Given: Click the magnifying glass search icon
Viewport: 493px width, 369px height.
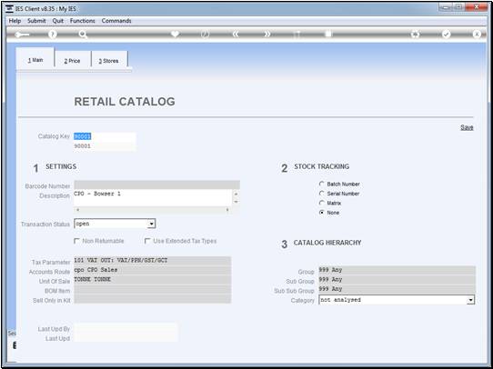Looking at the screenshot, I should pyautogui.click(x=83, y=35).
